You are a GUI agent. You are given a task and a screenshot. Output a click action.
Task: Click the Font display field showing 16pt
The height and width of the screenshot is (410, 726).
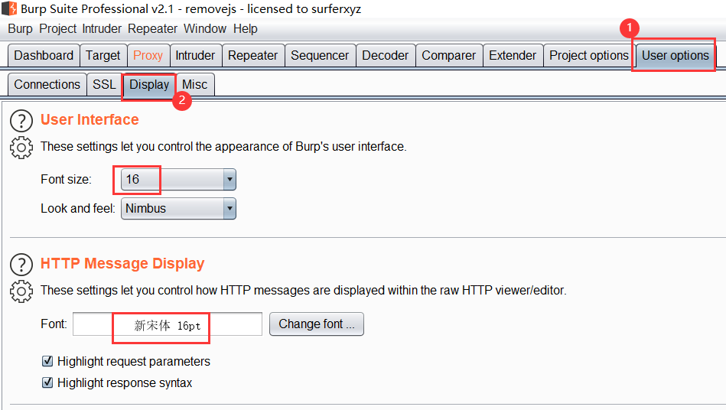(168, 324)
